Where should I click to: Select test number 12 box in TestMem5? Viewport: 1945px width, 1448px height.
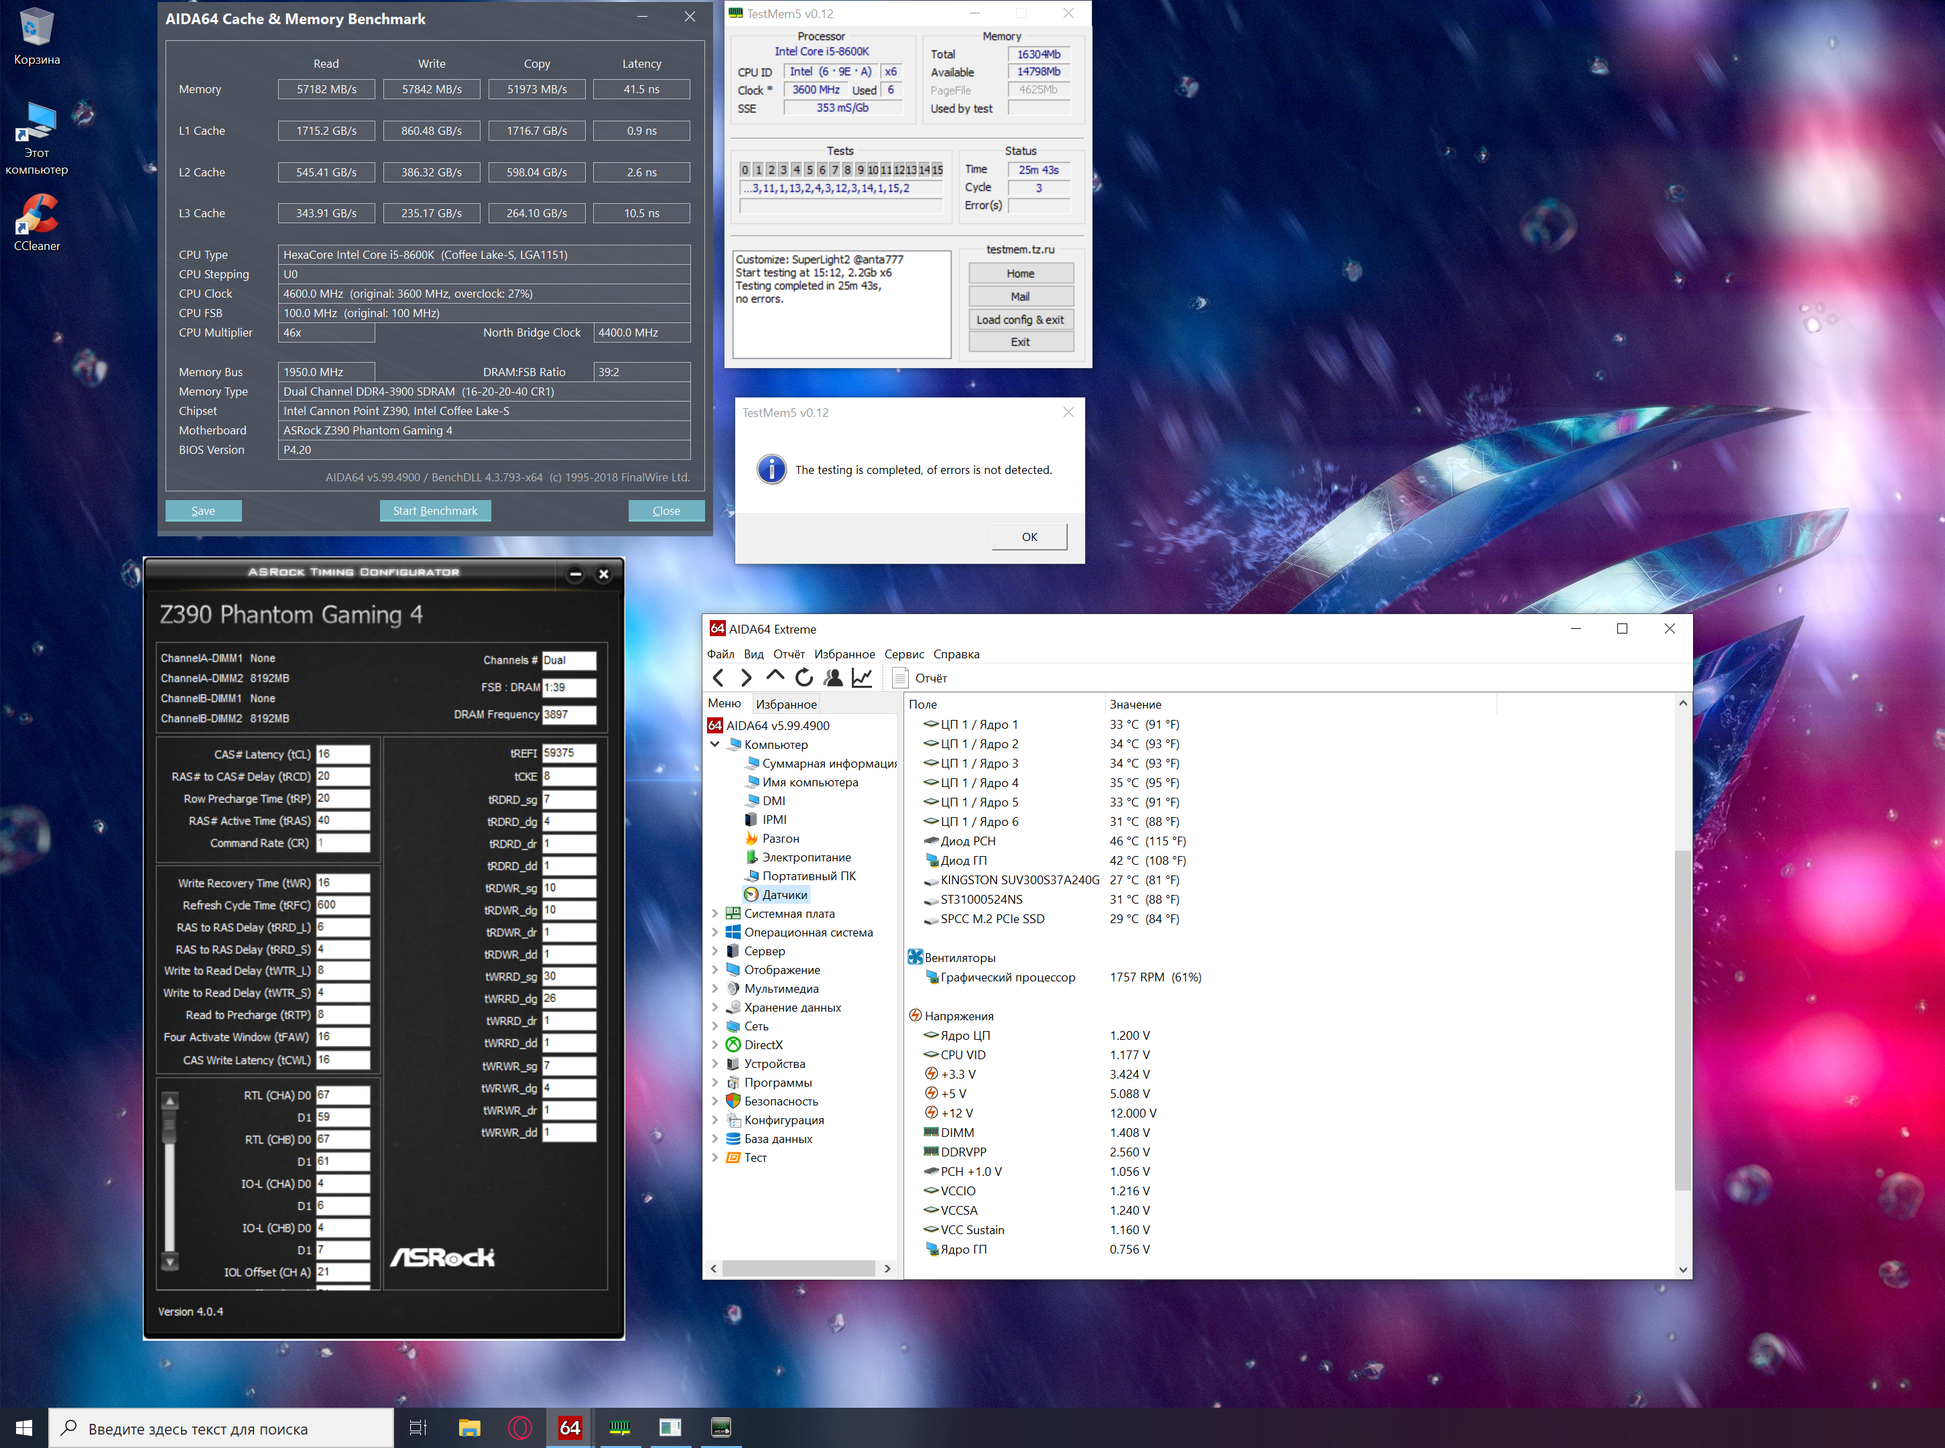(x=899, y=170)
